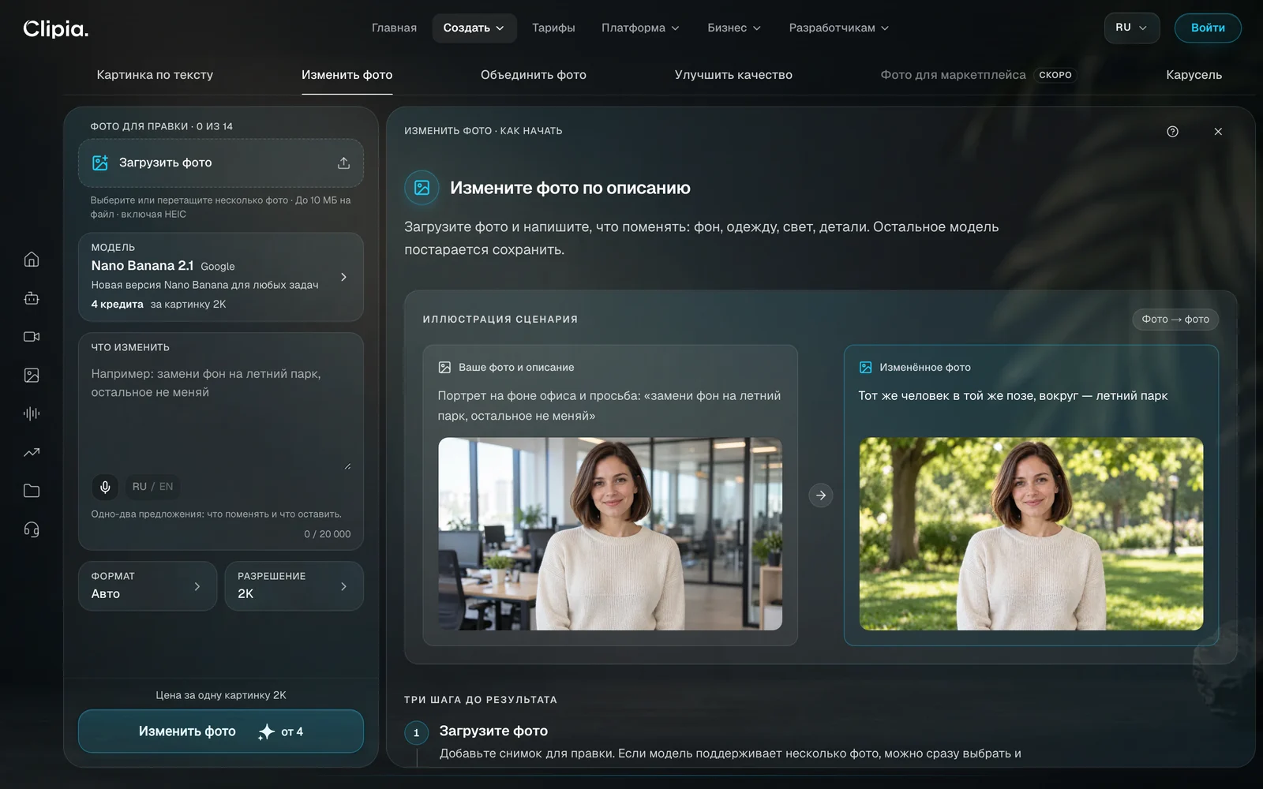Click the step 1 'Загрузите фото' heading

coord(493,731)
